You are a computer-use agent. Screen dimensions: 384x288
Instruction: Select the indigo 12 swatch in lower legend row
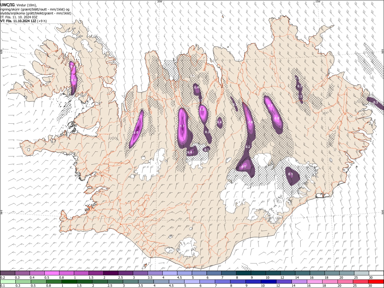pyautogui.click(x=284, y=281)
